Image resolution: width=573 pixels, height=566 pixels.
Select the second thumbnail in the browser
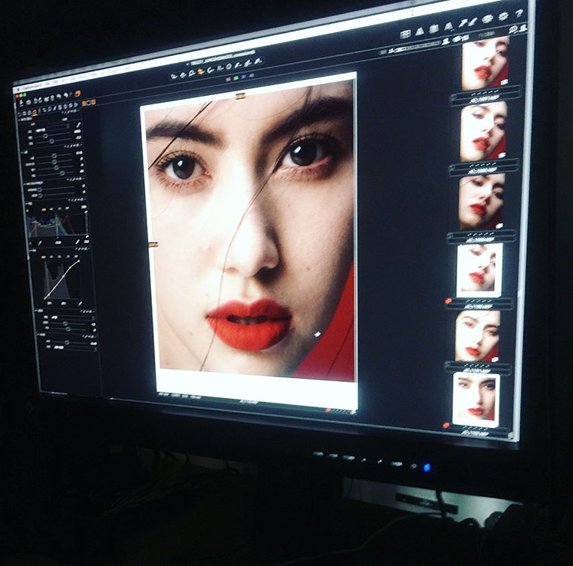click(483, 132)
